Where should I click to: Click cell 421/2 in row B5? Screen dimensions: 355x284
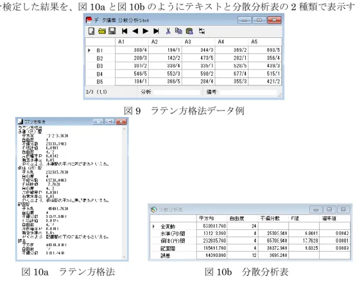click(265, 82)
